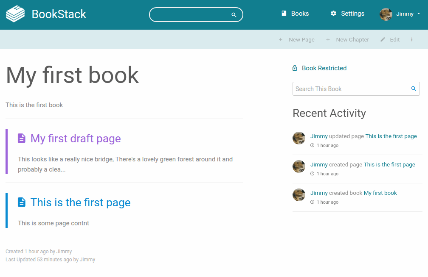Click the New Chapter button
Viewport: 428px width, 277px height.
click(x=347, y=39)
